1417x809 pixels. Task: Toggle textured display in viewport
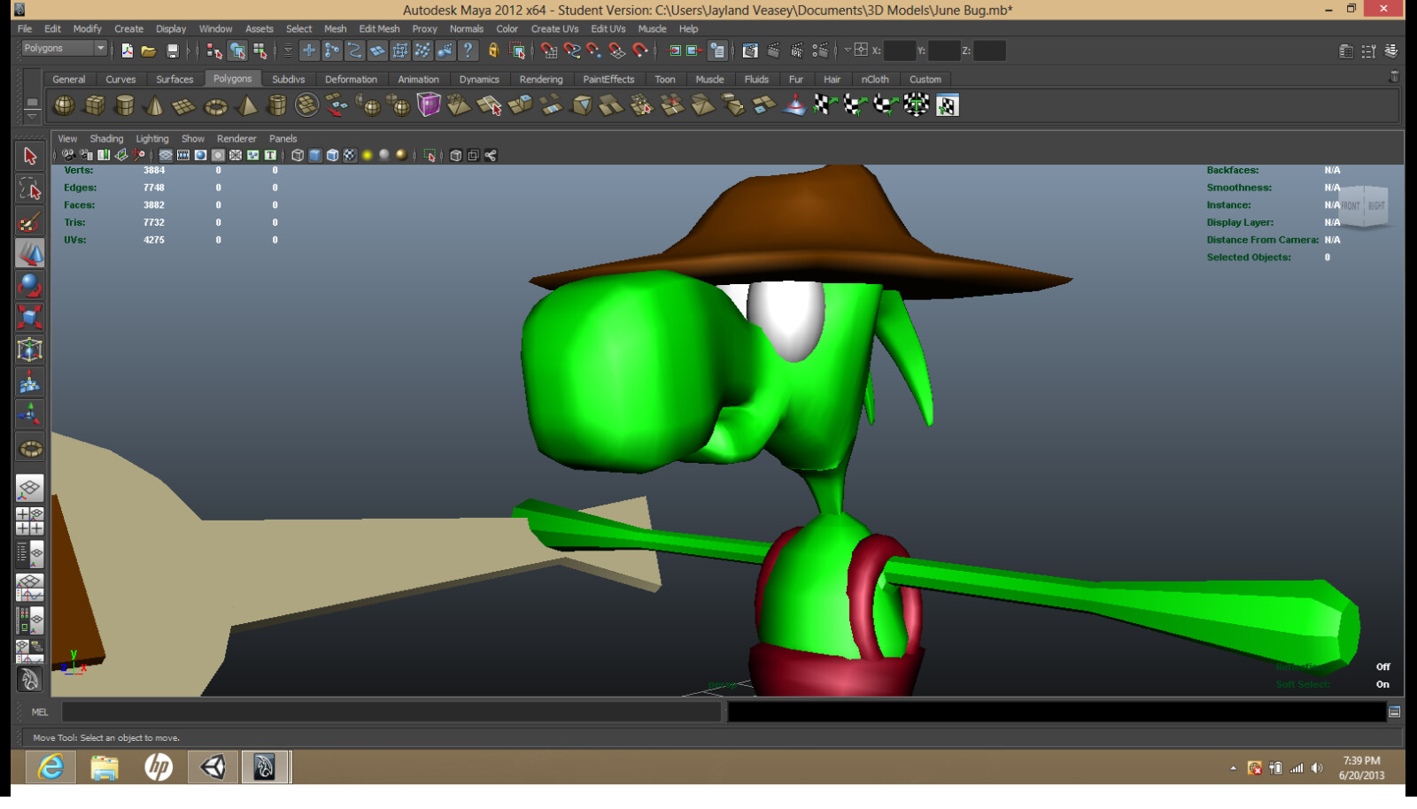pos(350,156)
